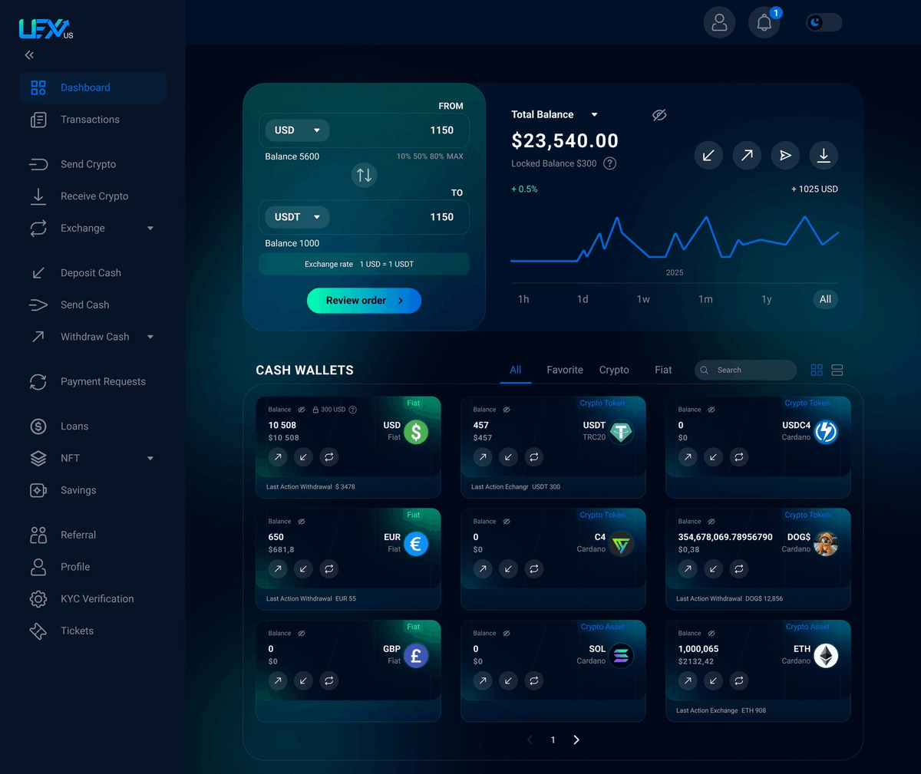
Task: Send from the ETH wallet
Action: [688, 681]
